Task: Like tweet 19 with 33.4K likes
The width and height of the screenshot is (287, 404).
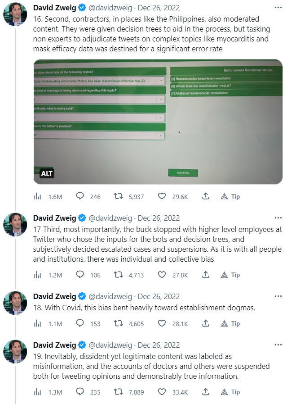Action: 163,392
